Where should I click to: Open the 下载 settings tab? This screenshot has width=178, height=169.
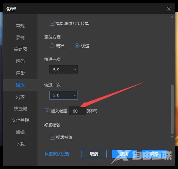20,144
